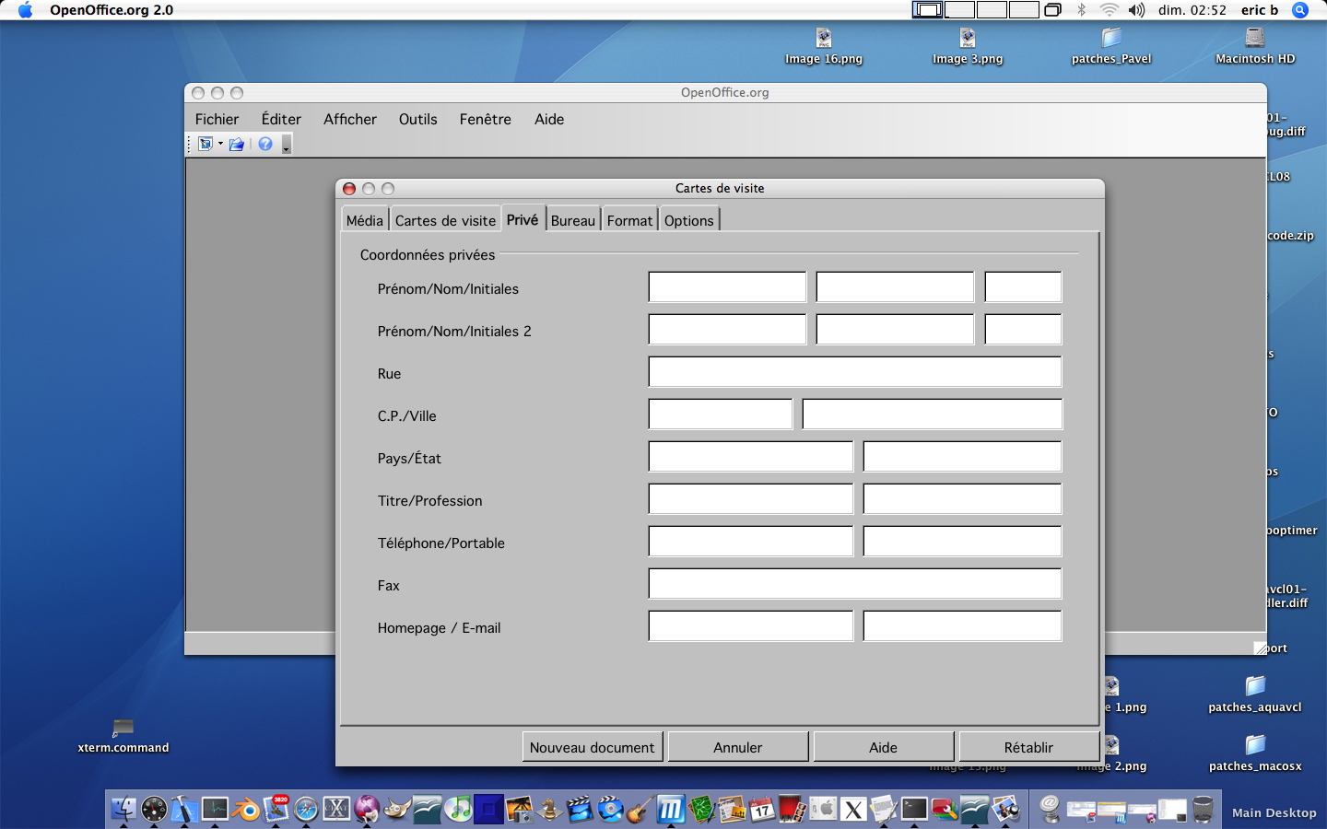
Task: Open the Éditer menu
Action: pos(281,119)
